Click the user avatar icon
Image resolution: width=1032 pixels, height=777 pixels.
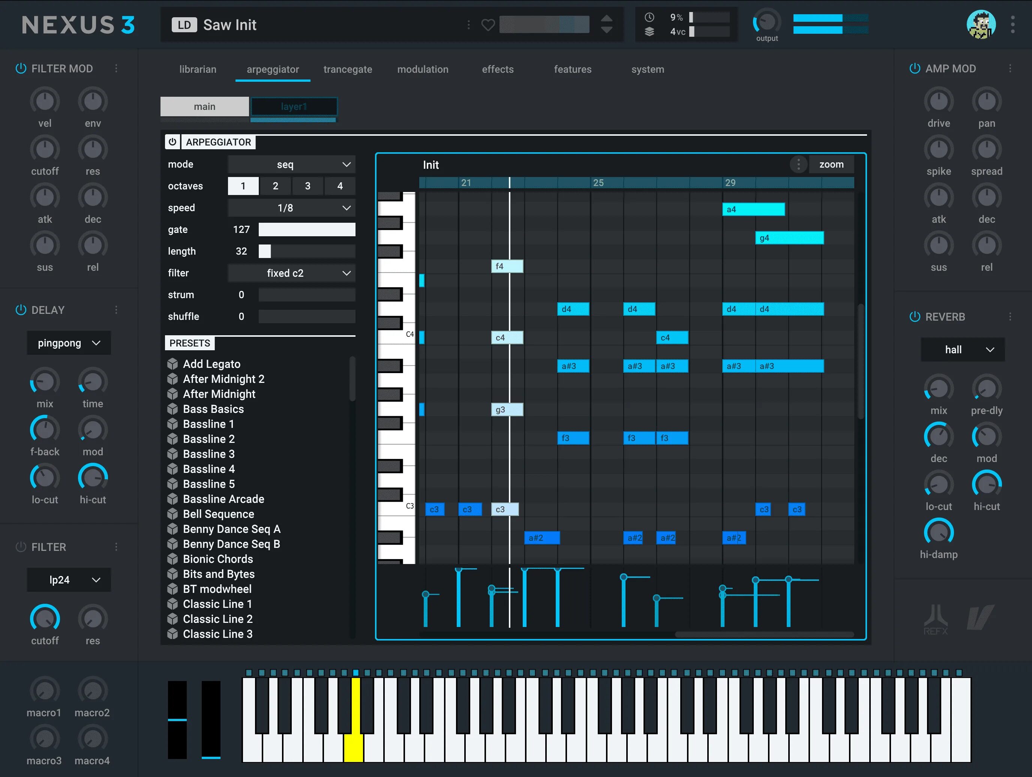(x=981, y=24)
